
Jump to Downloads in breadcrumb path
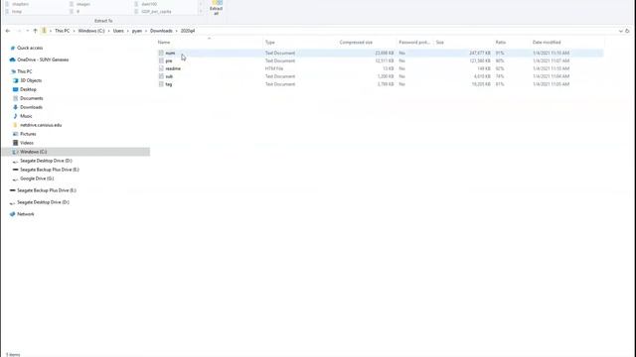pos(161,31)
